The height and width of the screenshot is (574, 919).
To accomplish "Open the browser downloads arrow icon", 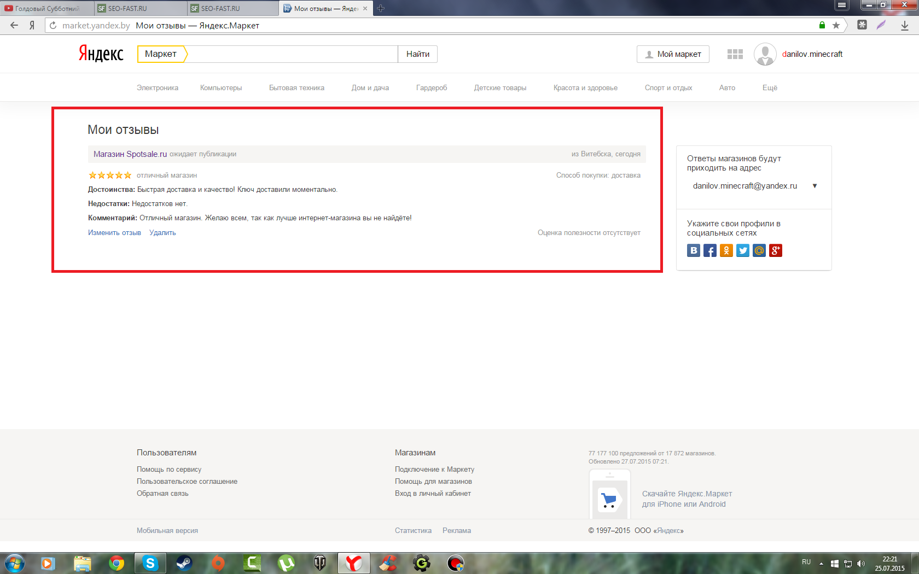I will pos(905,25).
